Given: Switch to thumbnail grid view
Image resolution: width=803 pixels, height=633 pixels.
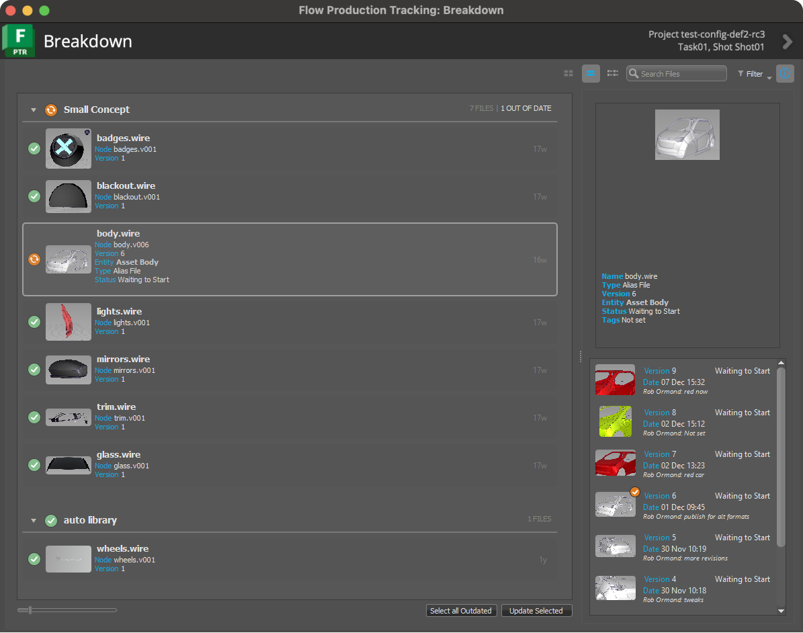Looking at the screenshot, I should point(568,74).
